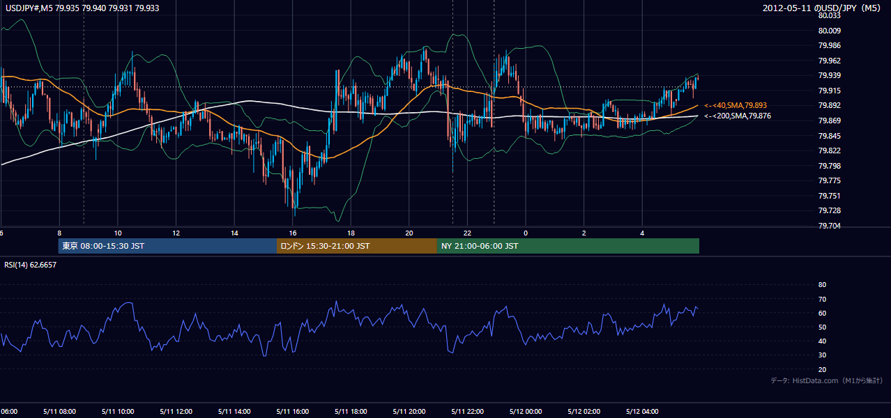Click the 79.986 price axis label
Viewport: 891px width, 418px height.
point(830,45)
